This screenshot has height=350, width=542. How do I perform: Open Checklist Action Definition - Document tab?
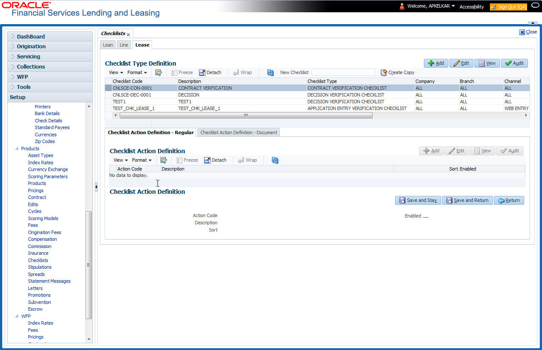coord(239,132)
